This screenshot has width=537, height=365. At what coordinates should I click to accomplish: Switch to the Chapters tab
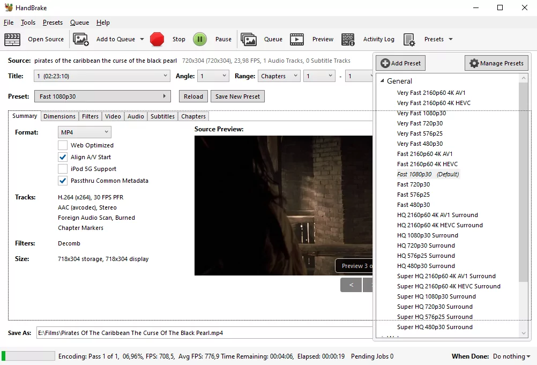coord(193,116)
